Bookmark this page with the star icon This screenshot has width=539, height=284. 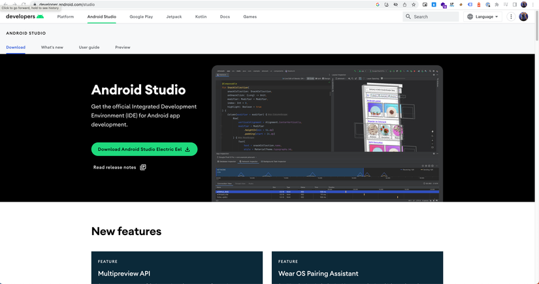(414, 5)
